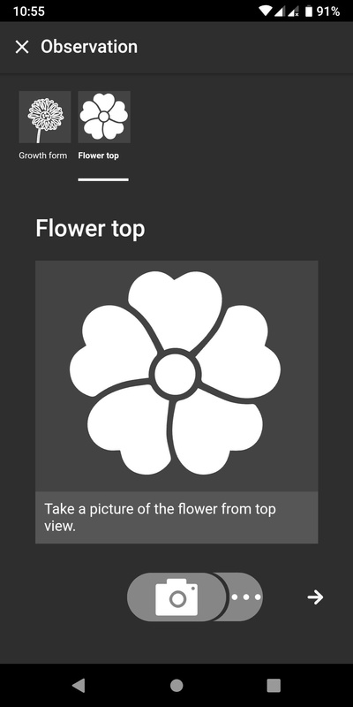This screenshot has height=707, width=353.
Task: Tap the underline indicator below Flower top
Action: point(103,179)
